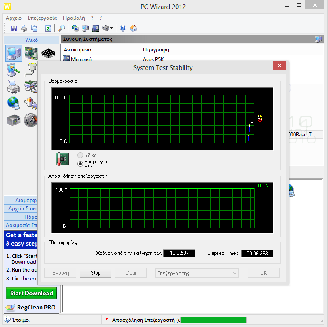Screen dimensions: 328x327
Task: Click the Απασχόληση Επεξεργαστή status label
Action: (x=146, y=320)
